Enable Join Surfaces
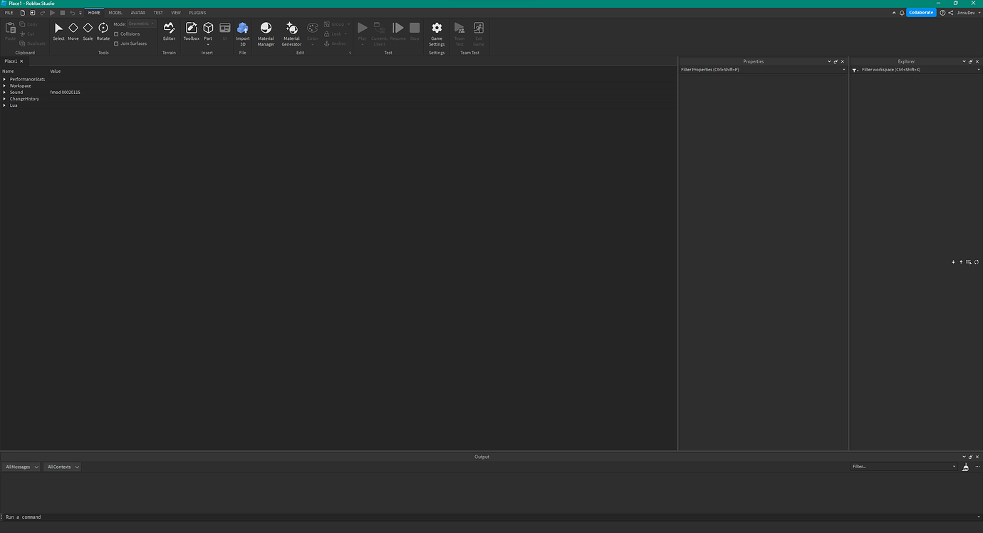Viewport: 983px width, 533px height. click(x=116, y=43)
